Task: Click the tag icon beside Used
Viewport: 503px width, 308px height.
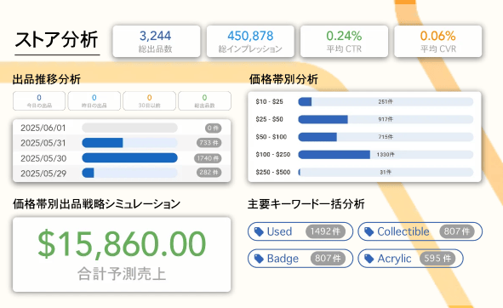Action: [259, 231]
